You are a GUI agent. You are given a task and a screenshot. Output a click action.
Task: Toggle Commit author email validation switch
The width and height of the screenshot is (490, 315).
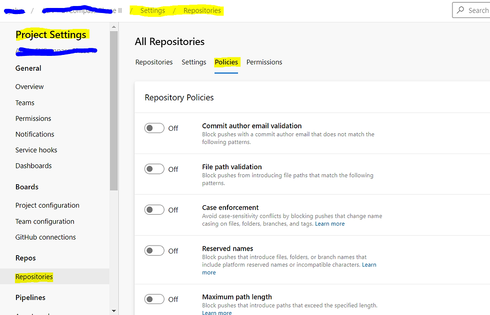click(154, 128)
